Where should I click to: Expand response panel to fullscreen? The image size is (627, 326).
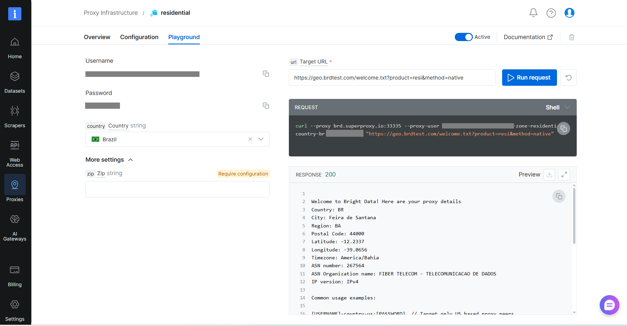tap(564, 175)
